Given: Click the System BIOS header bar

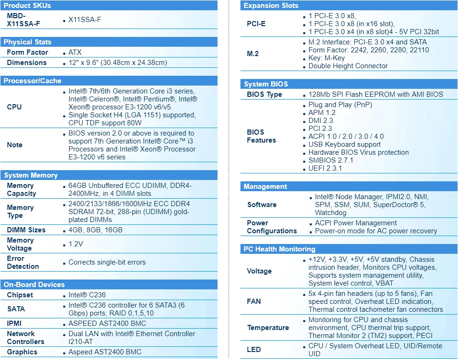Looking at the screenshot, I should tap(266, 84).
